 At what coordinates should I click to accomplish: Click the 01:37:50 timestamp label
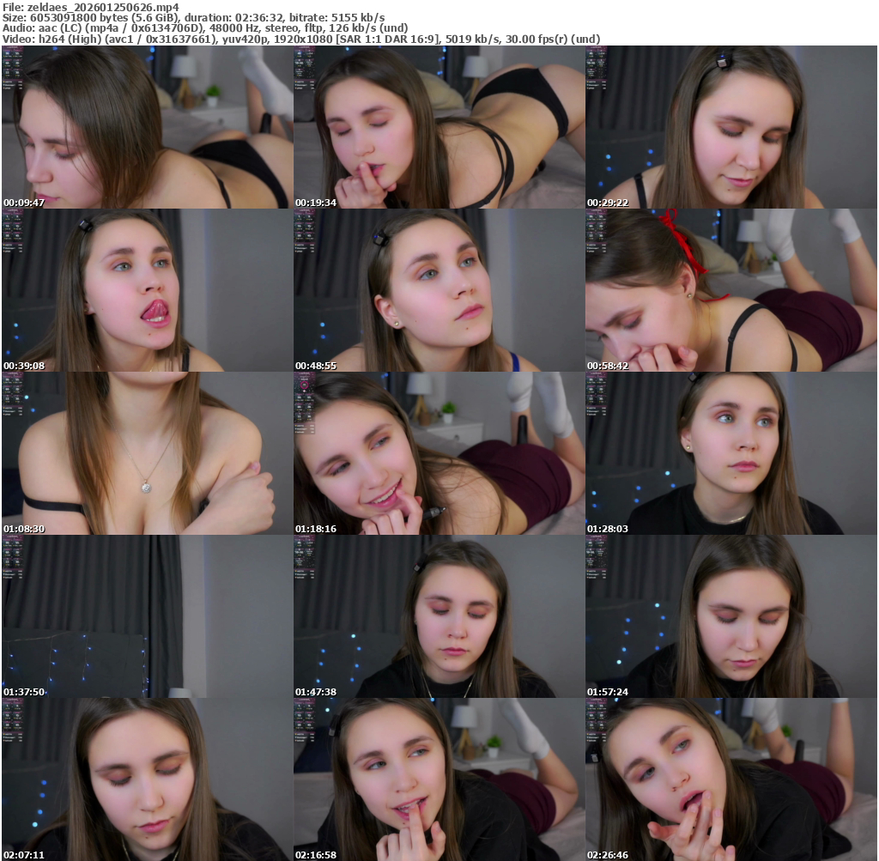click(x=24, y=692)
